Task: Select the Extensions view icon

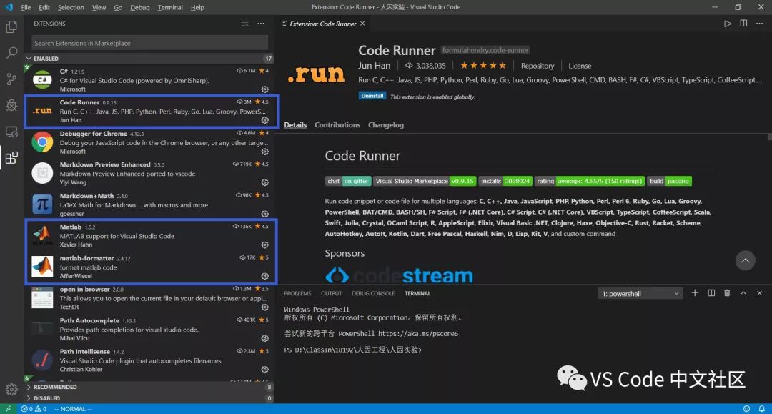Action: tap(11, 157)
